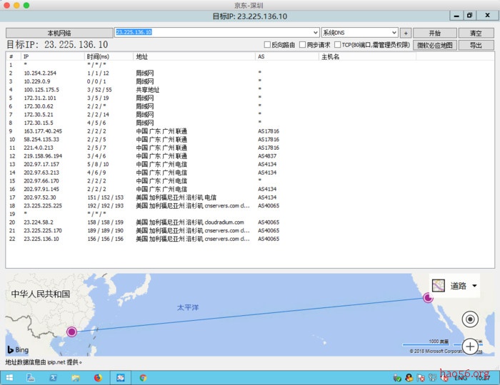Click the flag notification tray icon
Screen dimensions: 500x385
point(421,378)
